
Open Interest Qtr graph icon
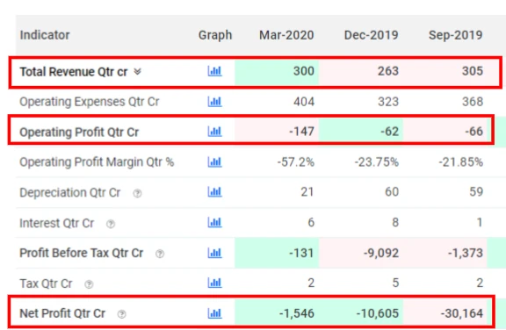[x=214, y=222]
